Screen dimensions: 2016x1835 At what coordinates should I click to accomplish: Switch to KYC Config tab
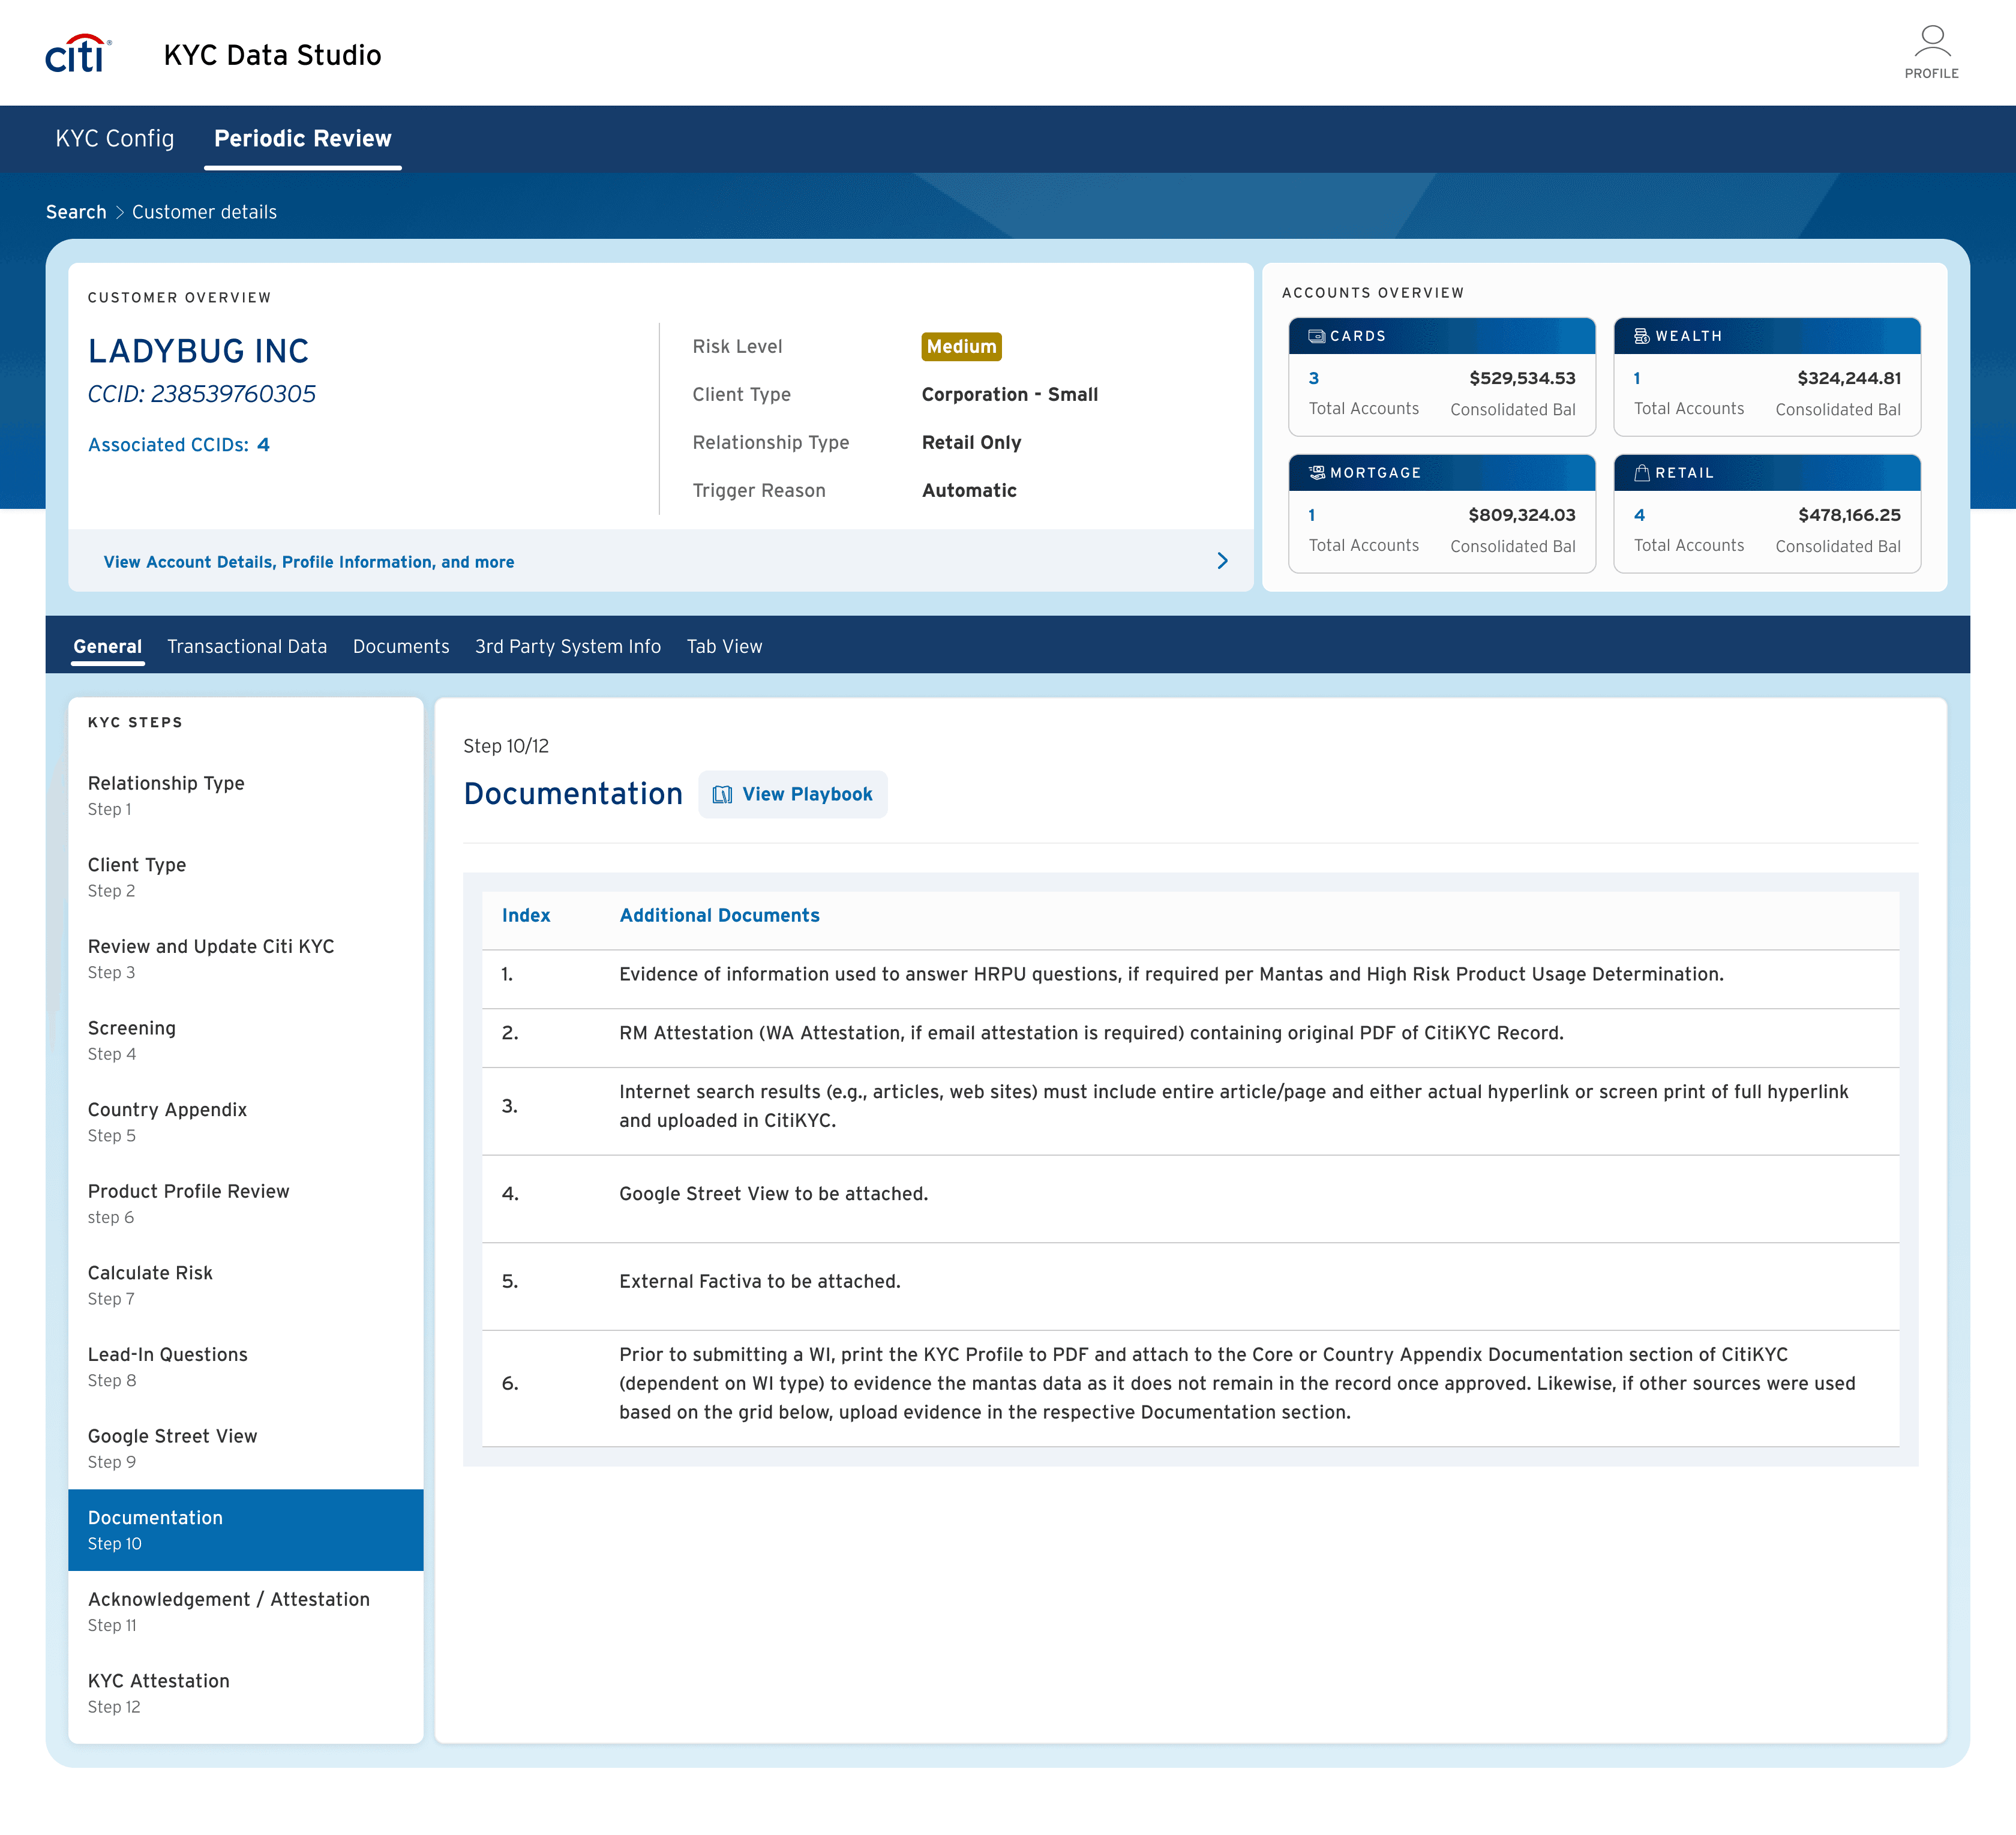[115, 138]
